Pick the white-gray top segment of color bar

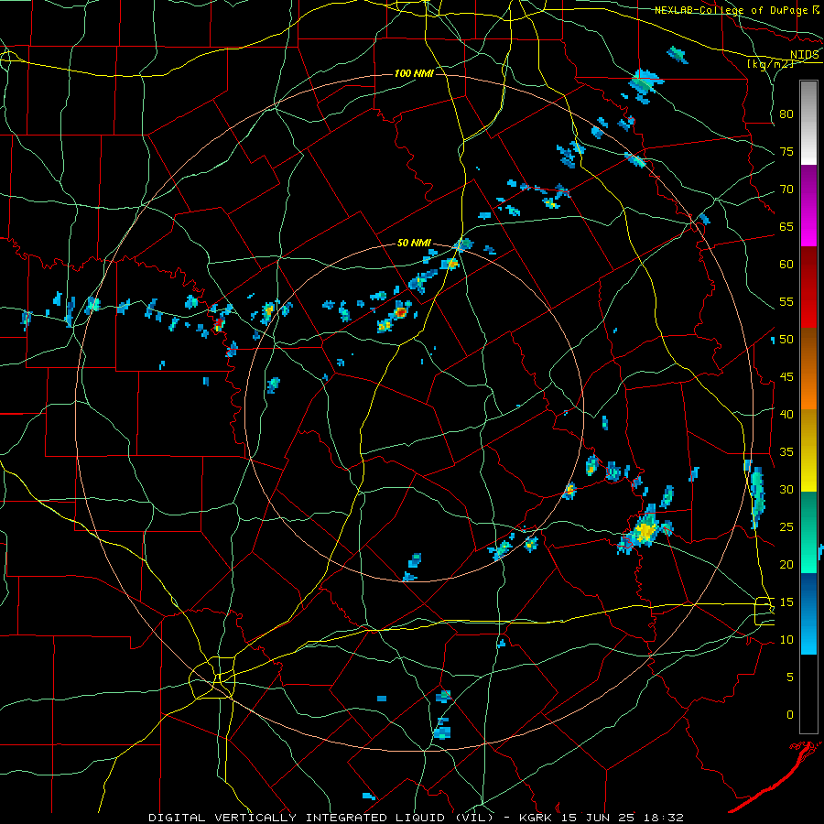[808, 123]
